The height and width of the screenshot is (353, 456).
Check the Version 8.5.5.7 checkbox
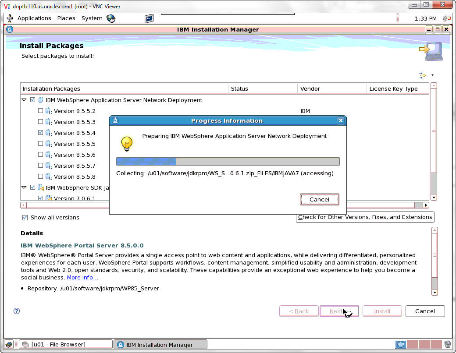point(40,165)
